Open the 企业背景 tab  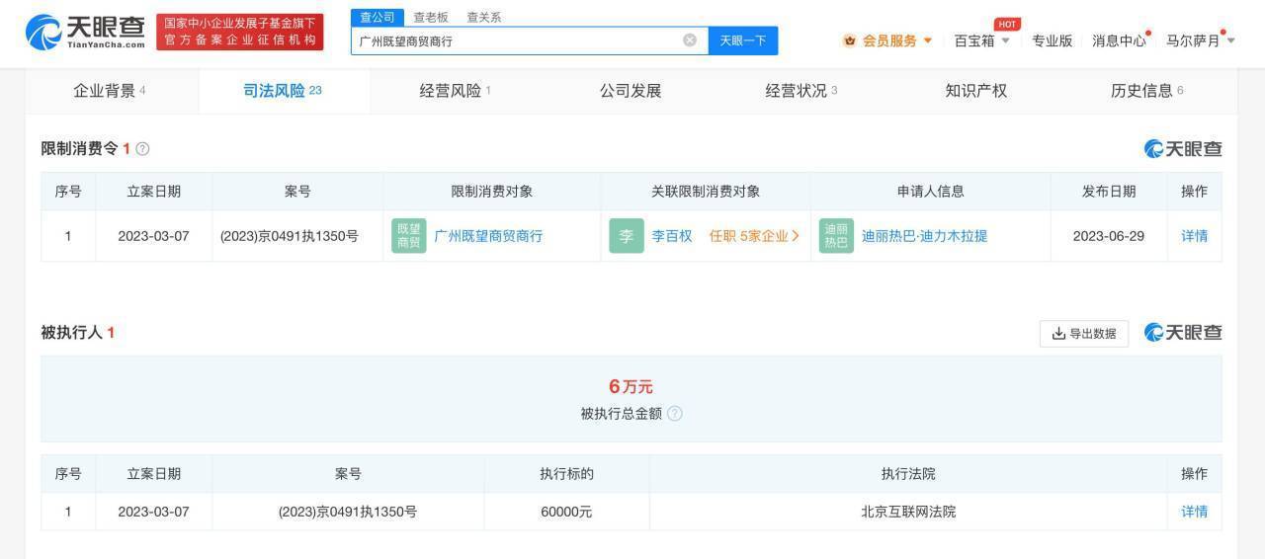pos(110,91)
